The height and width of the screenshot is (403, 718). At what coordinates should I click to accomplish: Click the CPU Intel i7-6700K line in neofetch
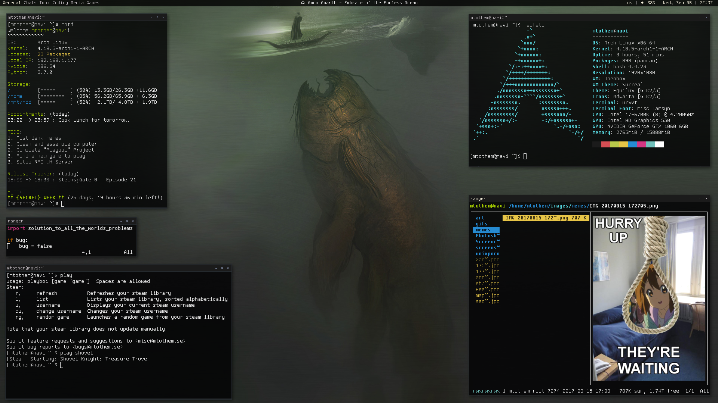click(x=643, y=115)
